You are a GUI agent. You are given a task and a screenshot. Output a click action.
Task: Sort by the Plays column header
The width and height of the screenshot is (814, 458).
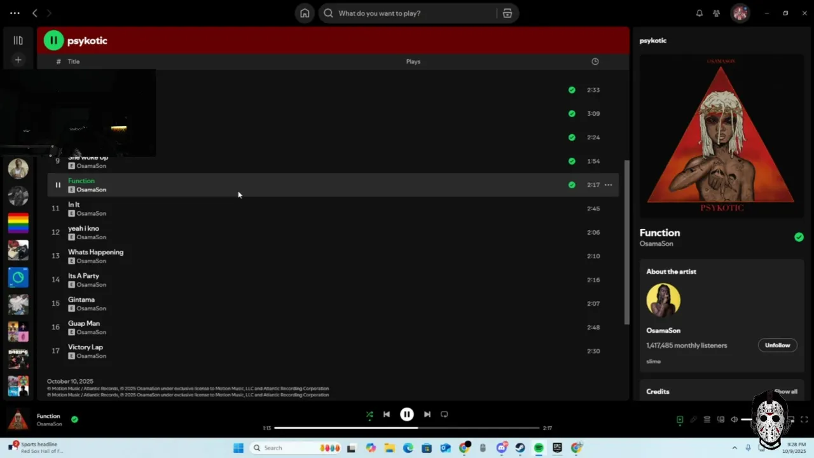[x=413, y=62]
